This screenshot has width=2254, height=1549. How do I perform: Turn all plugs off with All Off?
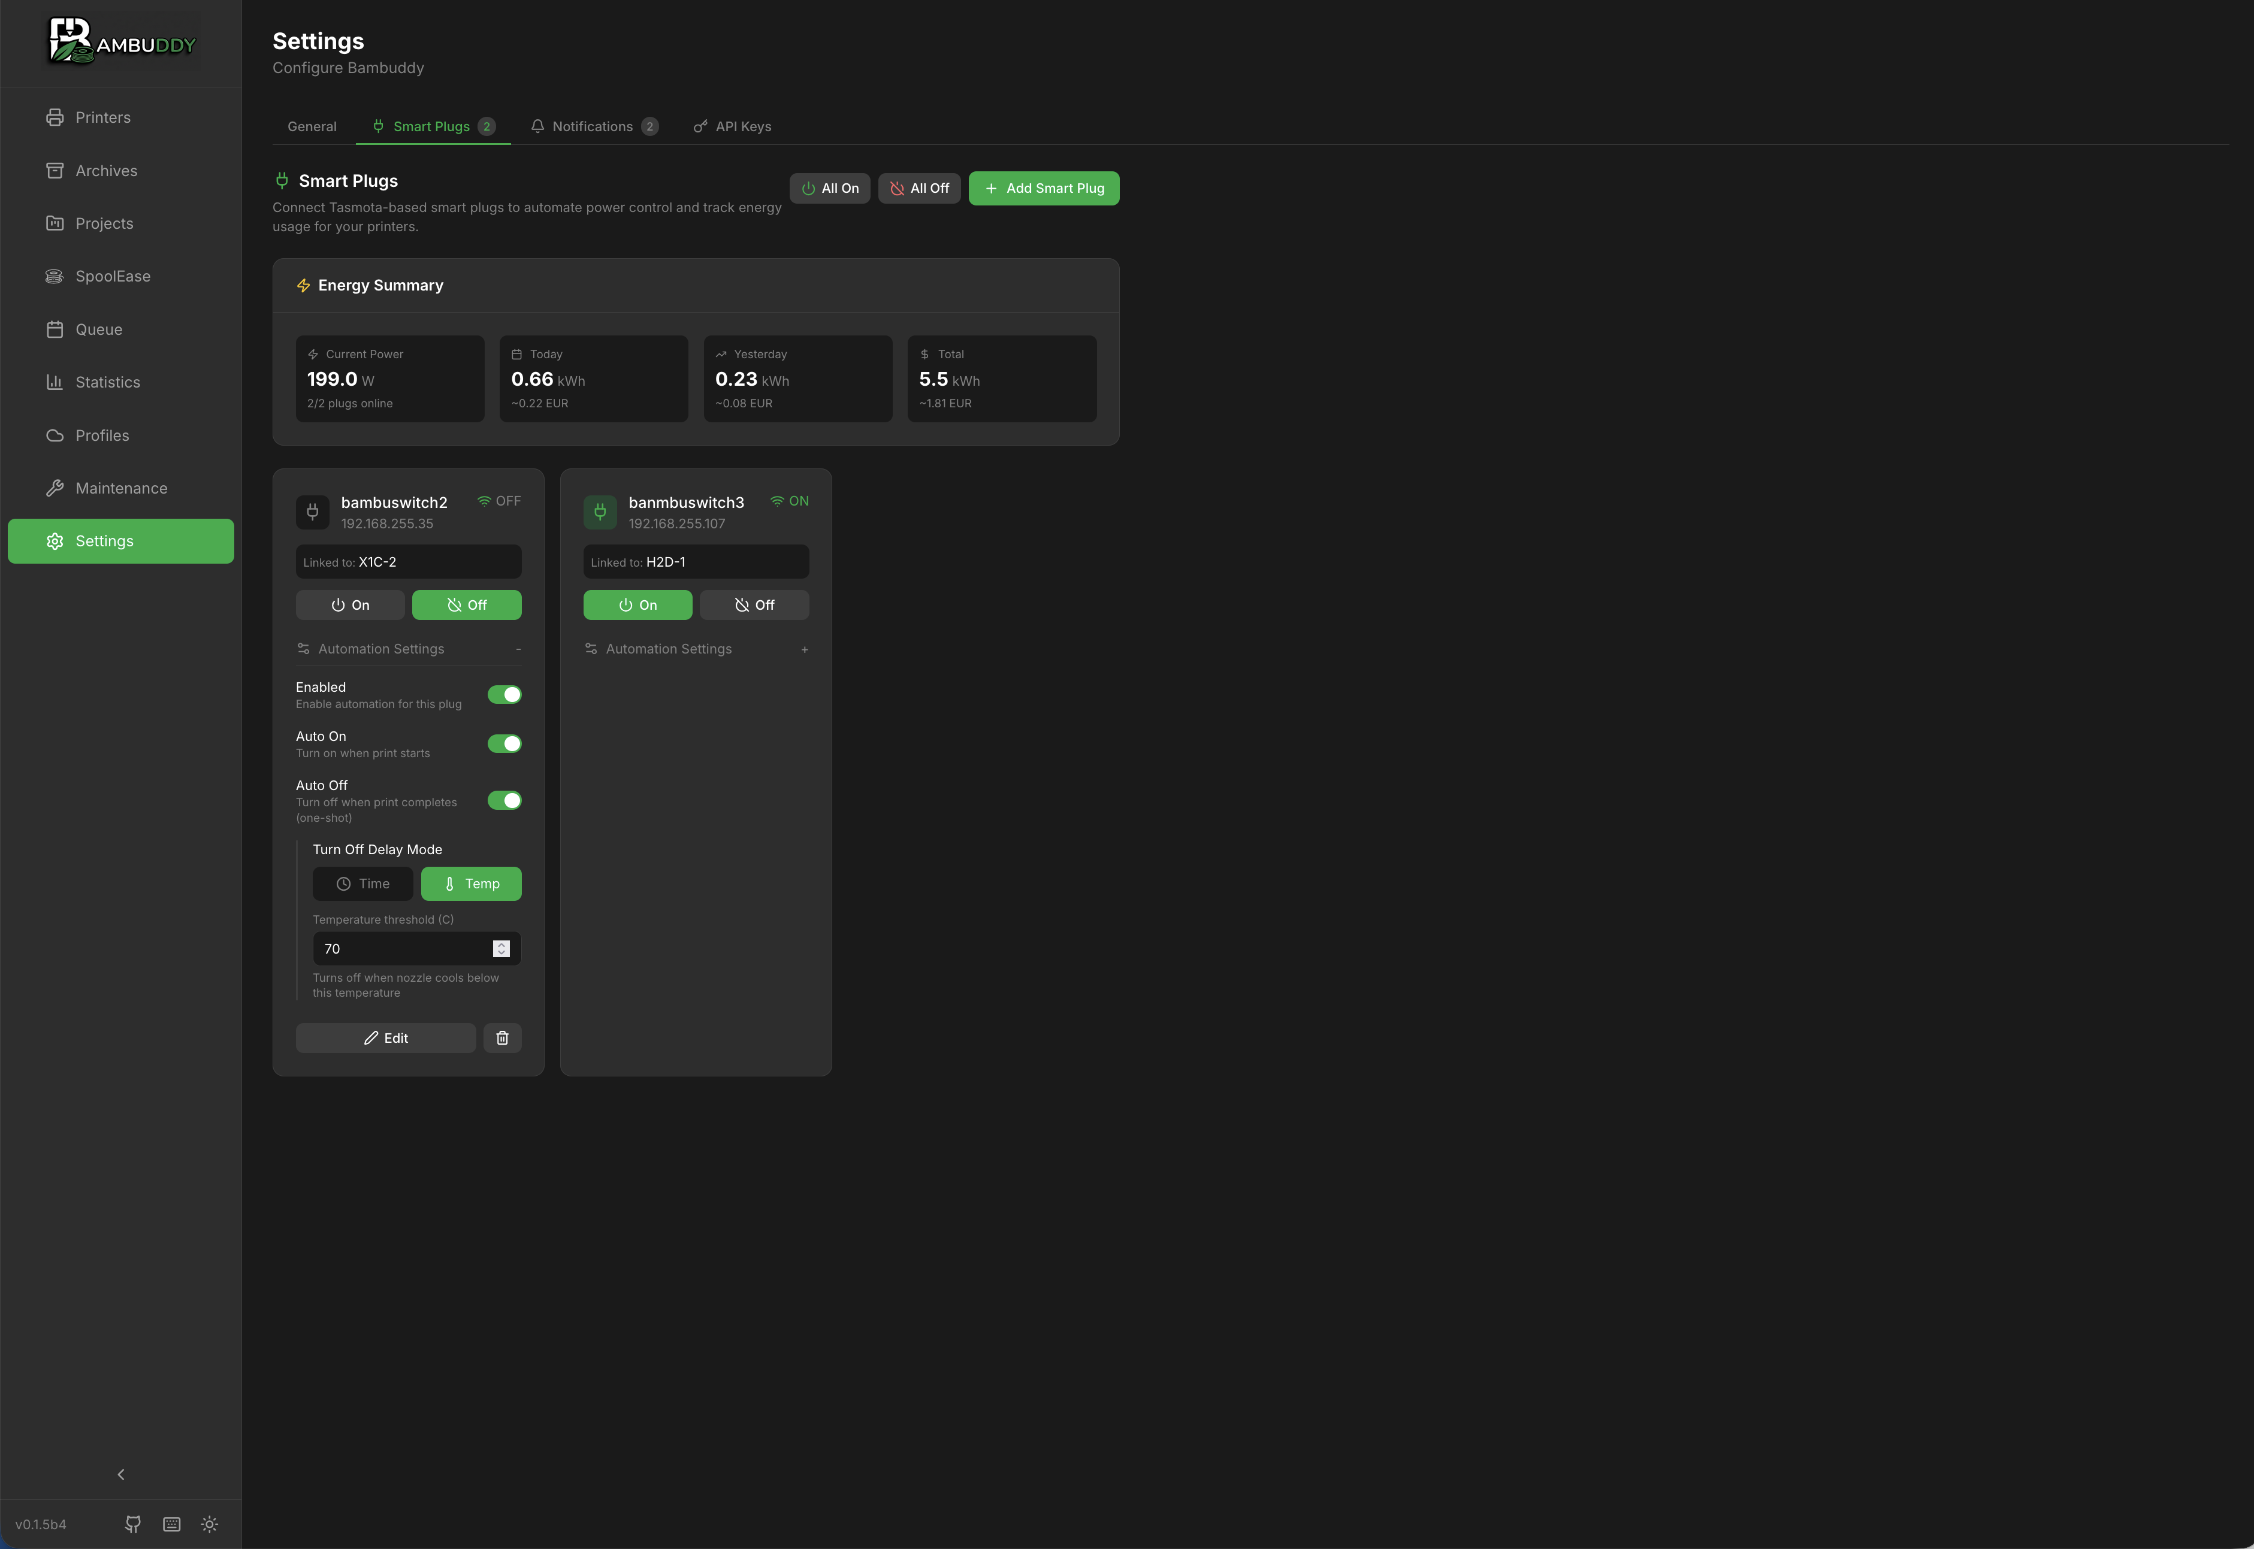tap(919, 188)
